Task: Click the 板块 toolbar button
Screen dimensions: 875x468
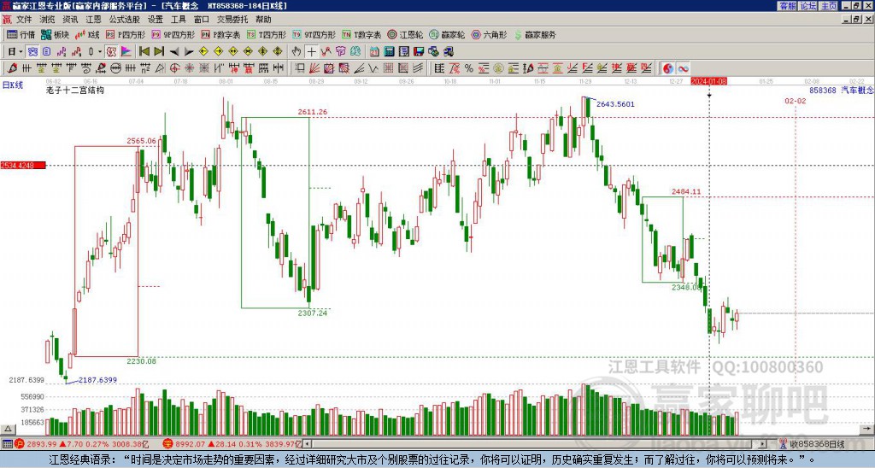Action: pos(56,34)
